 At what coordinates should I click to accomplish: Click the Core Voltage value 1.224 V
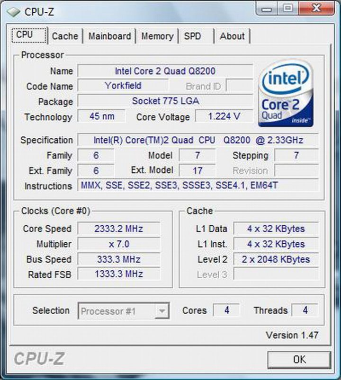(x=224, y=116)
